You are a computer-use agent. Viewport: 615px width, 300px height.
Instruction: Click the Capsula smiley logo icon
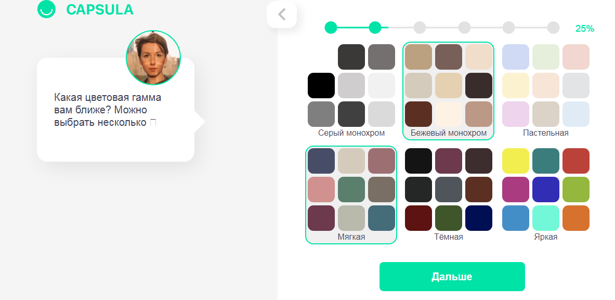[x=46, y=9]
